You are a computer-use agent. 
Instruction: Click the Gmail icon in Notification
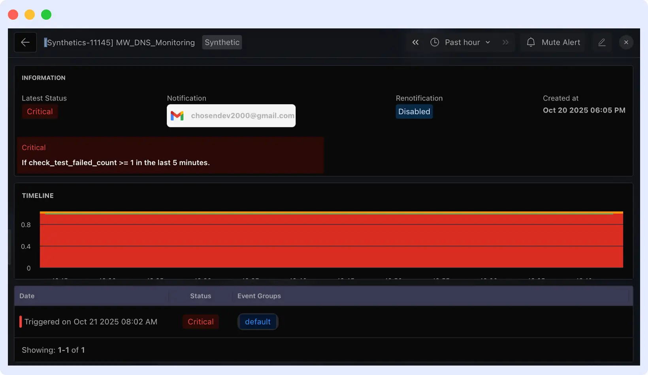coord(177,116)
